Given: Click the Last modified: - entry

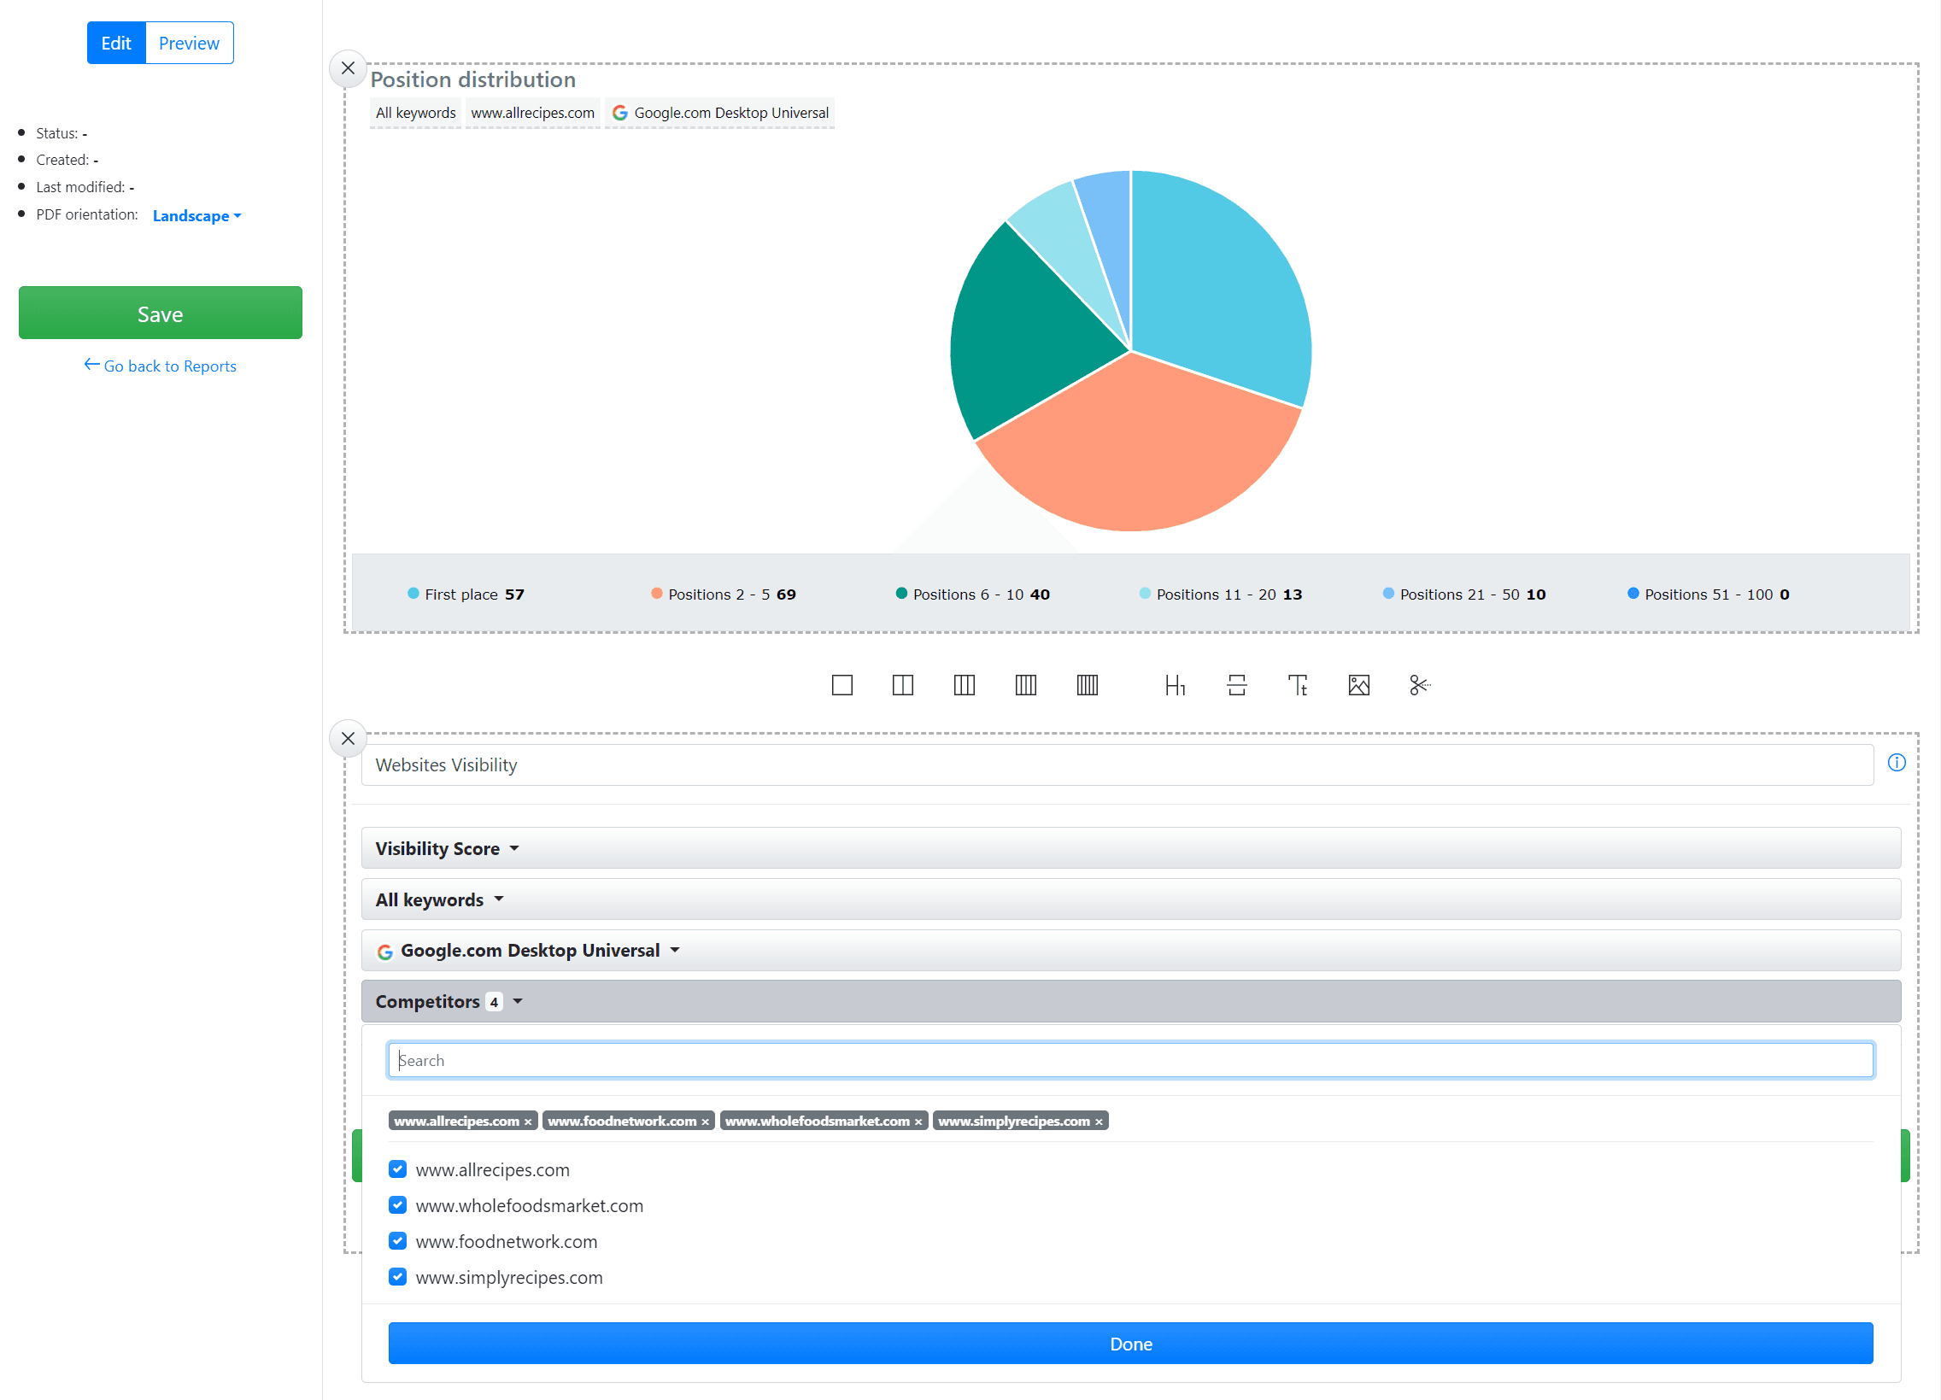Looking at the screenshot, I should click(x=85, y=187).
